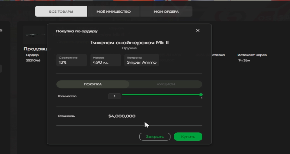
Task: Click the $4,000,000 cost value
Action: pyautogui.click(x=122, y=116)
